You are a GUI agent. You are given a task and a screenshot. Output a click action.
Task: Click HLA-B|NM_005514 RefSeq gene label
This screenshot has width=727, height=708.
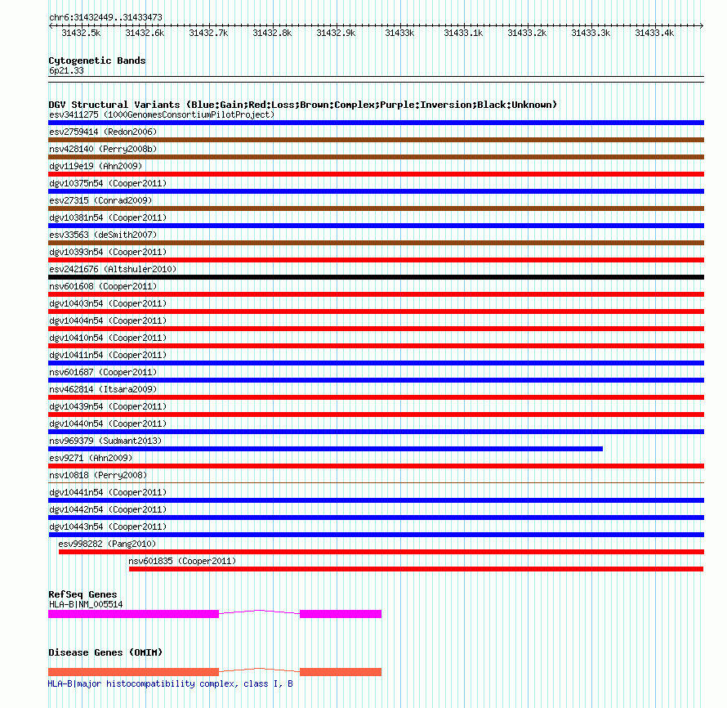point(86,604)
